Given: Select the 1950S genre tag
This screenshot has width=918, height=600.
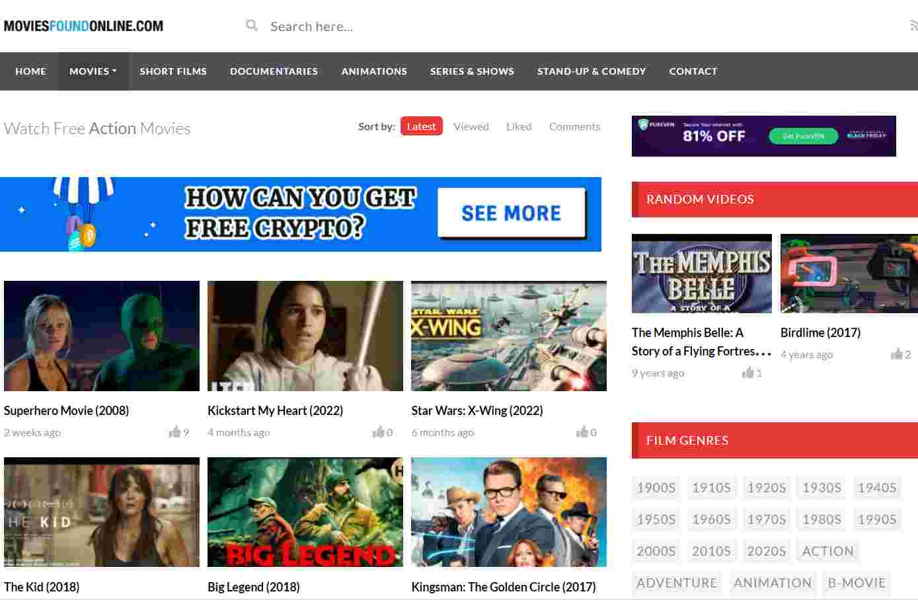Looking at the screenshot, I should (656, 519).
